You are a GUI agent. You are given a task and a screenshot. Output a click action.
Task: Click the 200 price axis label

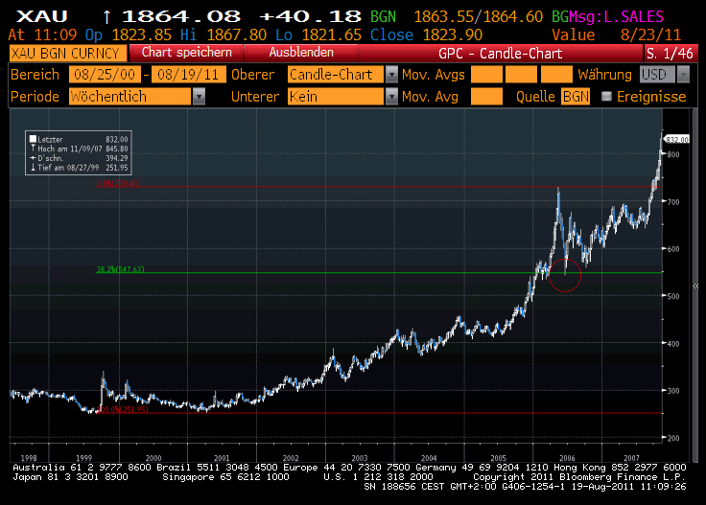[673, 438]
